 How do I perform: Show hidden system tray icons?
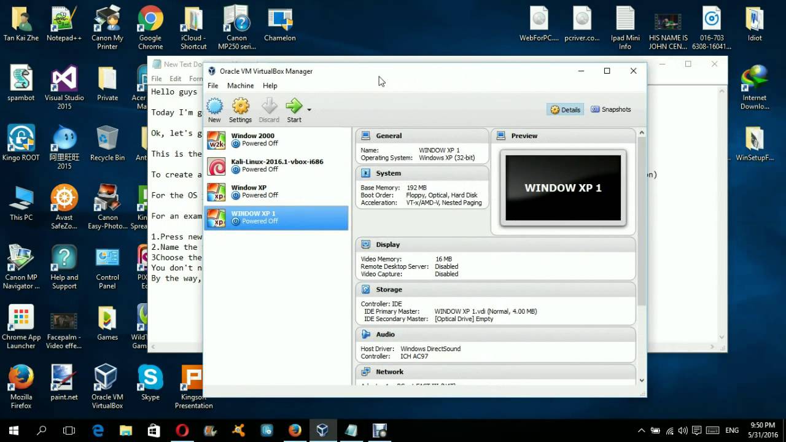click(642, 430)
